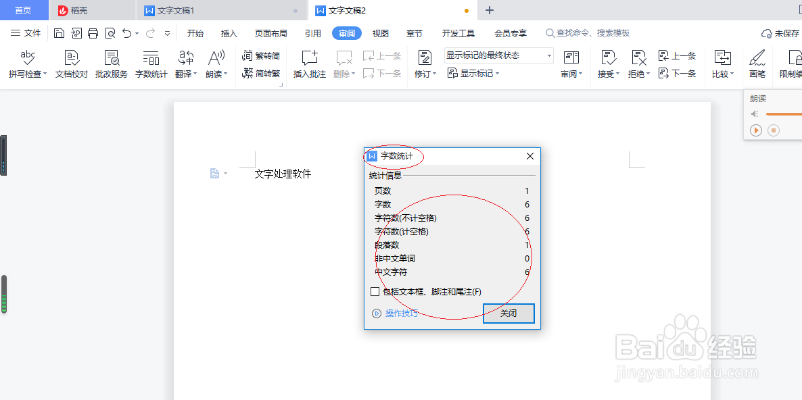This screenshot has width=802, height=400.
Task: Switch to the 视图 ribbon tab
Action: click(x=380, y=32)
